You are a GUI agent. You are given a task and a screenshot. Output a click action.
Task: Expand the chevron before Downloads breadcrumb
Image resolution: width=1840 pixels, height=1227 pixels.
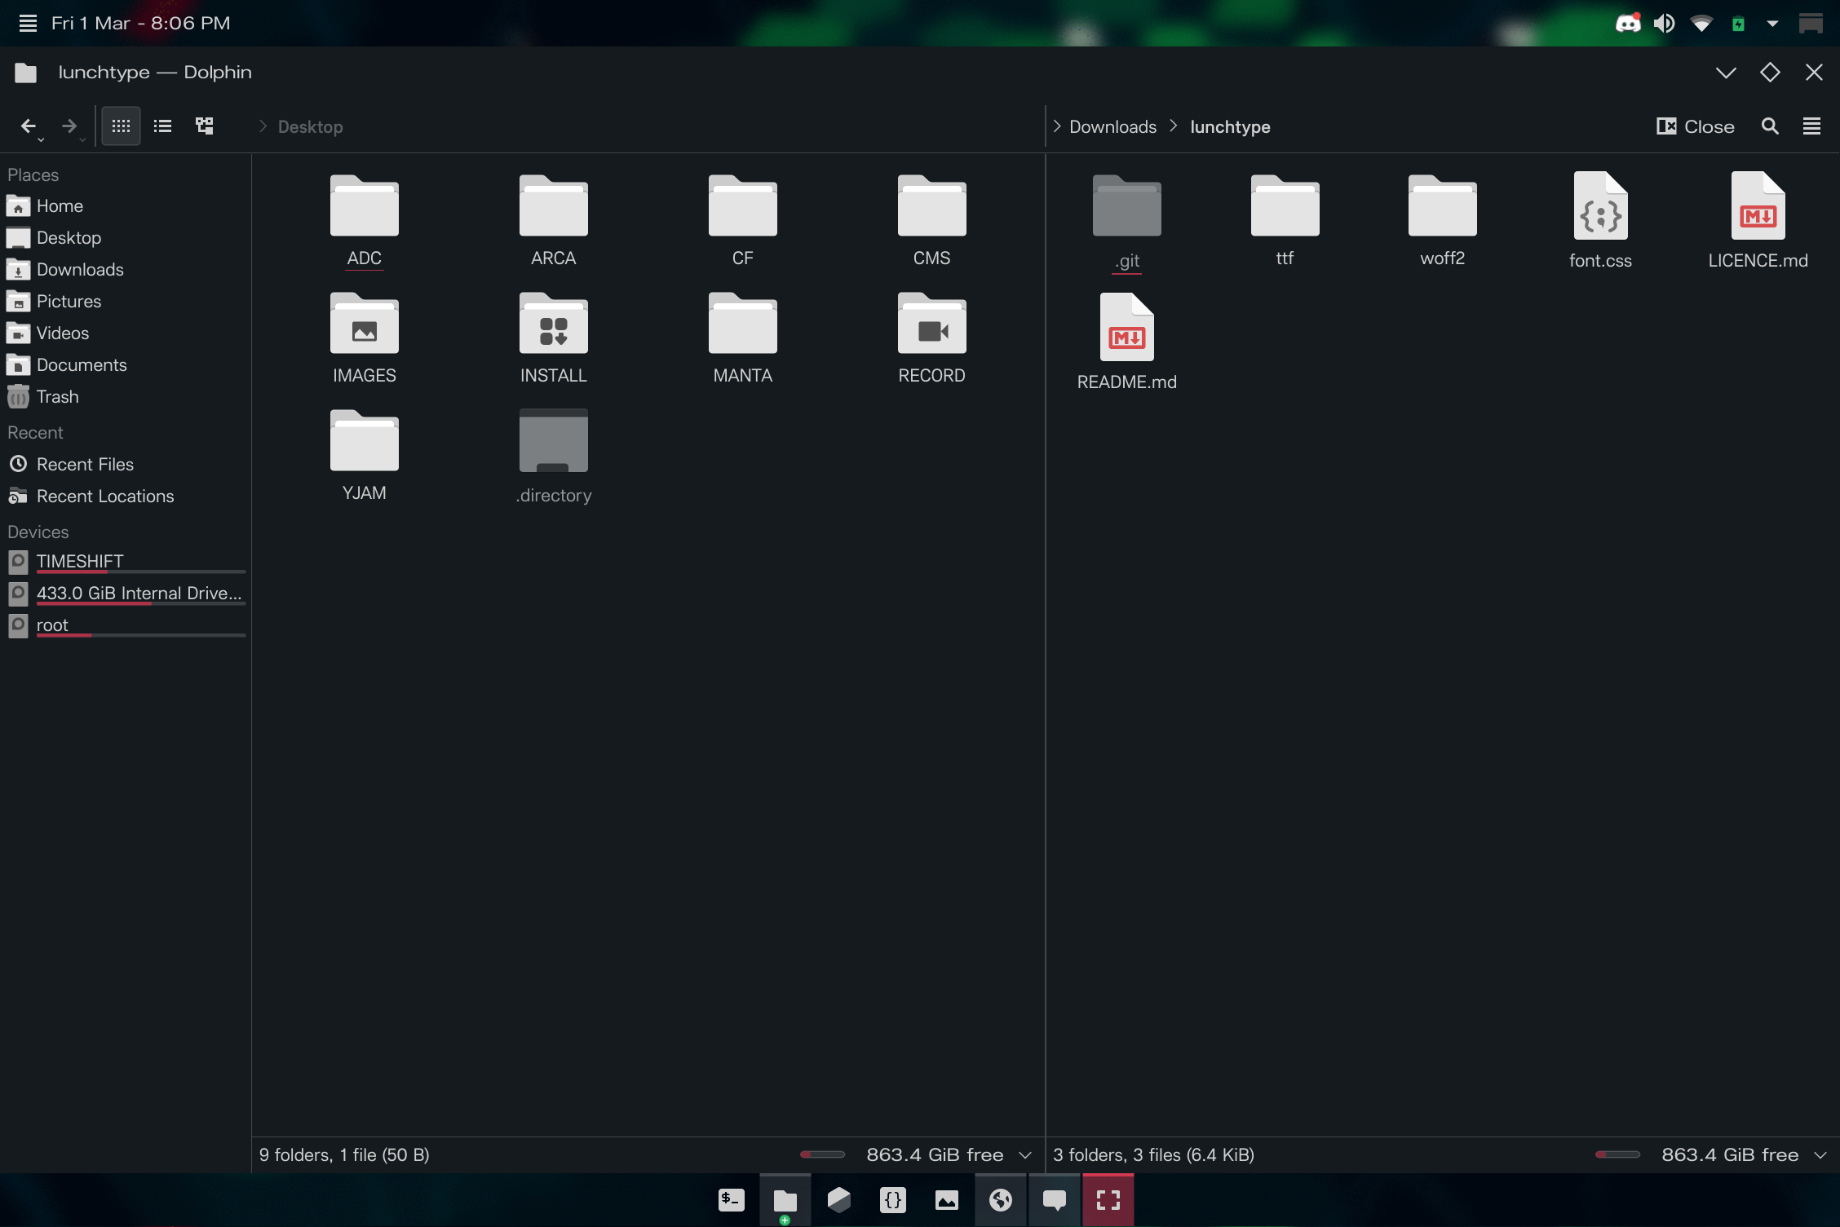point(1056,126)
